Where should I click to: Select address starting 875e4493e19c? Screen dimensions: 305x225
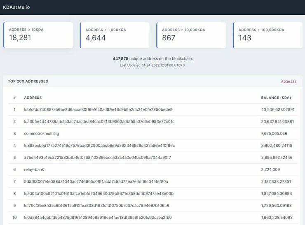coord(97,158)
